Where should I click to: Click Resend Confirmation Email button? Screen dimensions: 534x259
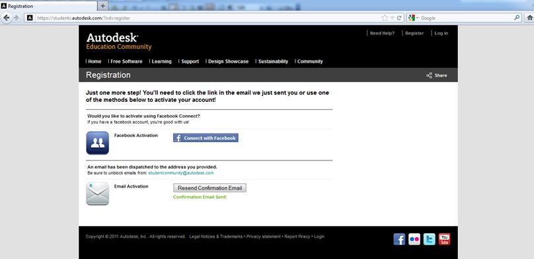pyautogui.click(x=210, y=188)
